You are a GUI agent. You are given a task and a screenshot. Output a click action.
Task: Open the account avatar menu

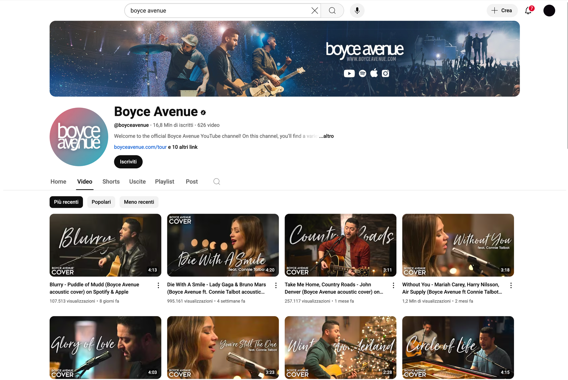coord(549,11)
